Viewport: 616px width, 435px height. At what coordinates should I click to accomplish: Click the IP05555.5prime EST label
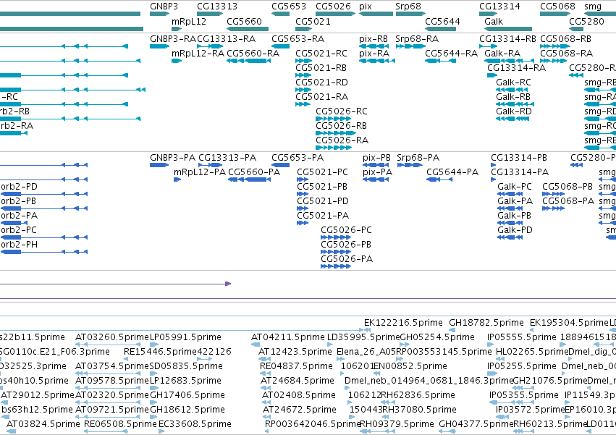[x=522, y=337]
